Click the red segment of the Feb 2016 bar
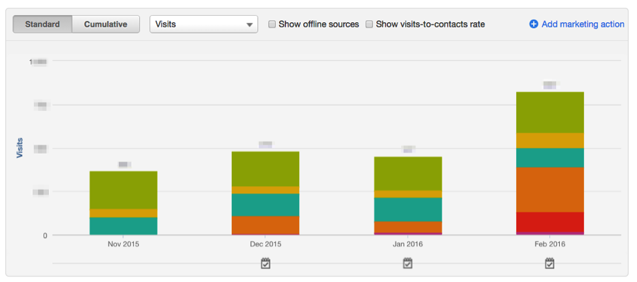637x282 pixels. [549, 222]
